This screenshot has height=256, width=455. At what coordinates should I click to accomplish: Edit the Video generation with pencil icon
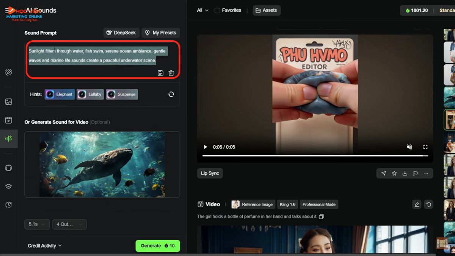pyautogui.click(x=417, y=204)
